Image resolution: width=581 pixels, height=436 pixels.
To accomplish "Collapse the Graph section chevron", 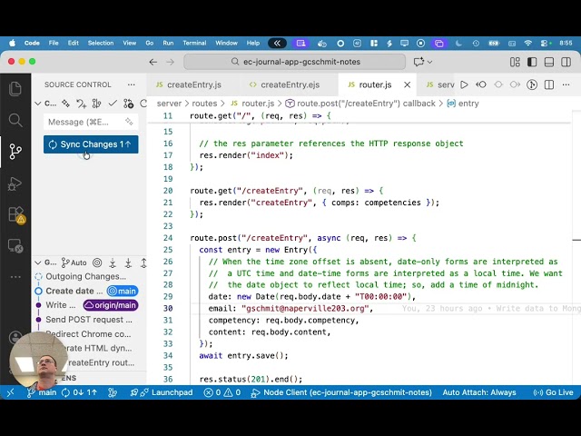I will pos(39,263).
